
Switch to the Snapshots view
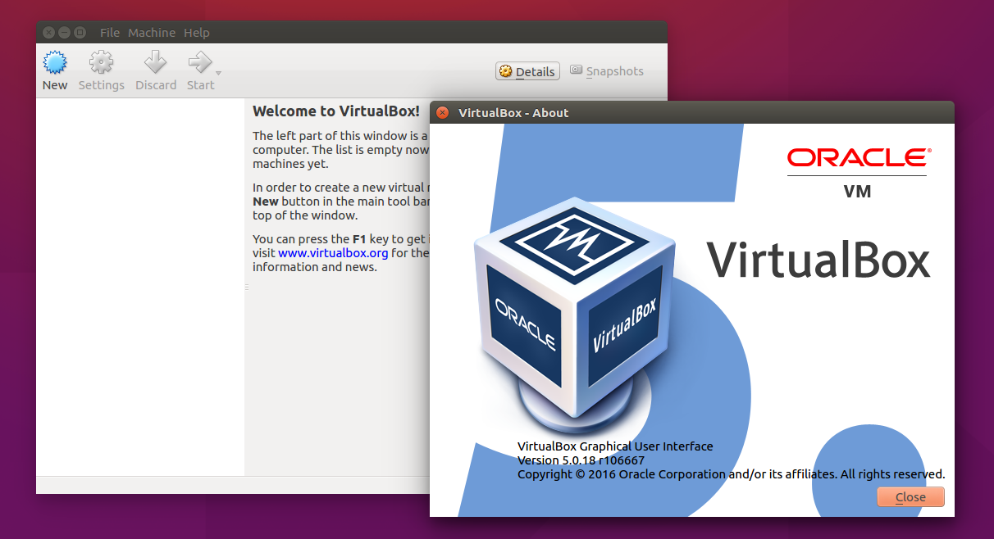pyautogui.click(x=607, y=71)
